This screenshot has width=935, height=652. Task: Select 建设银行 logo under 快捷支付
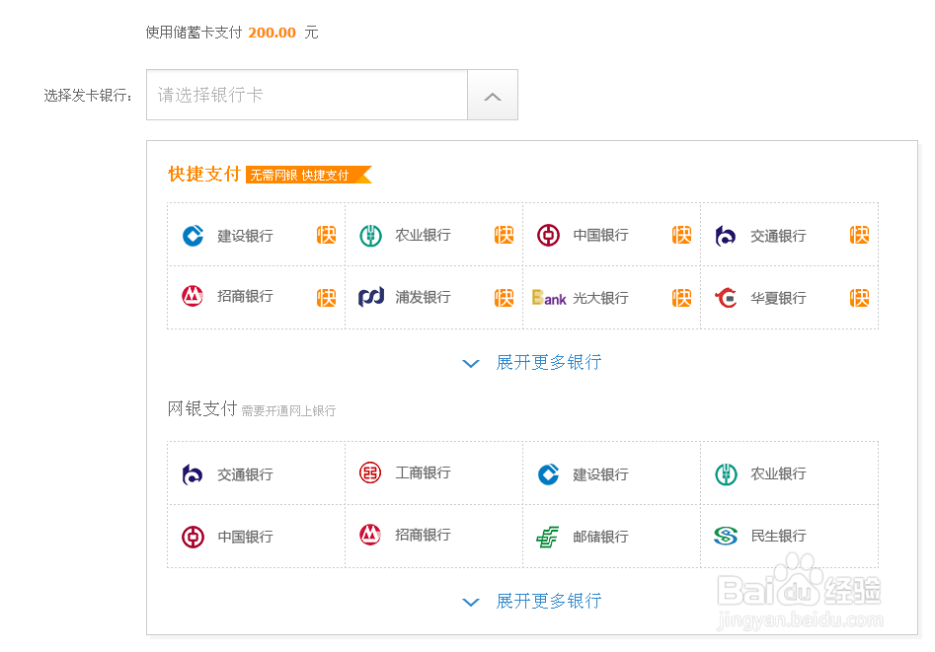193,236
